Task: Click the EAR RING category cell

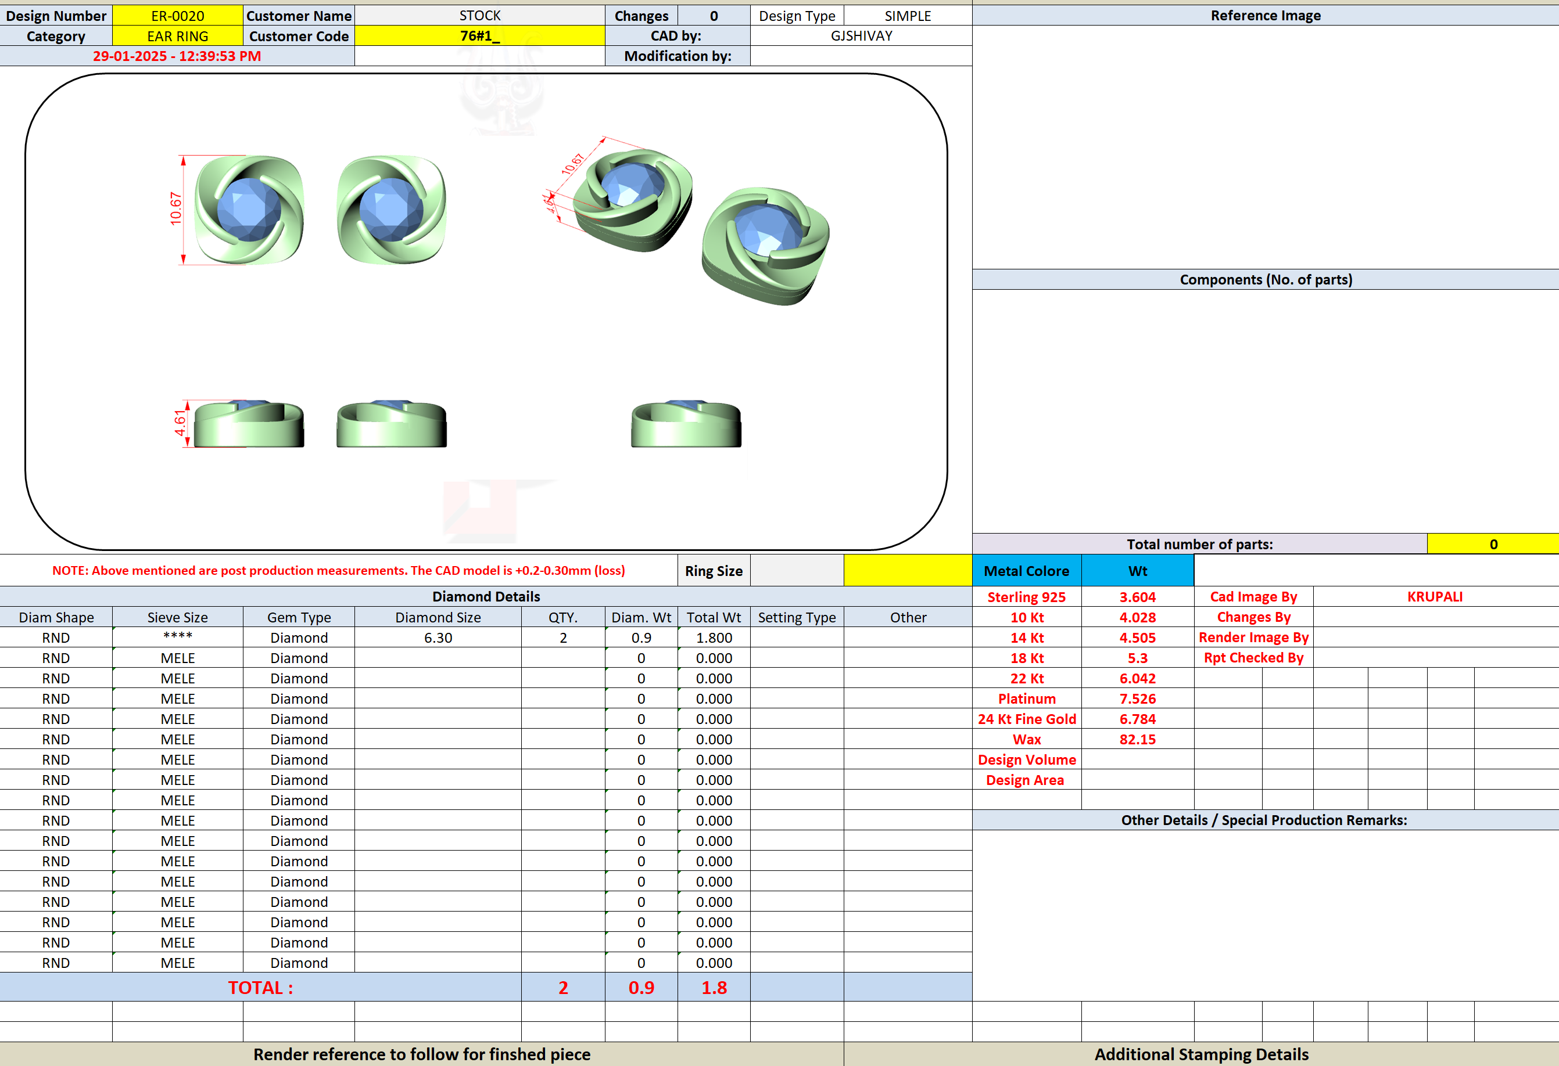Action: 177,36
